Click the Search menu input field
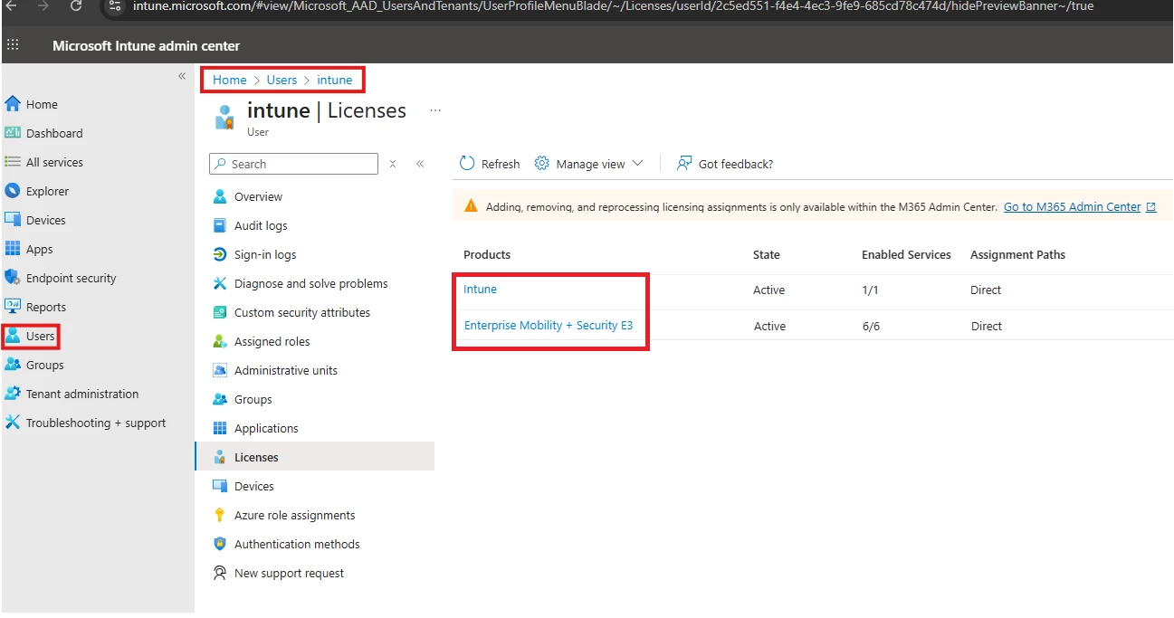 coord(293,164)
